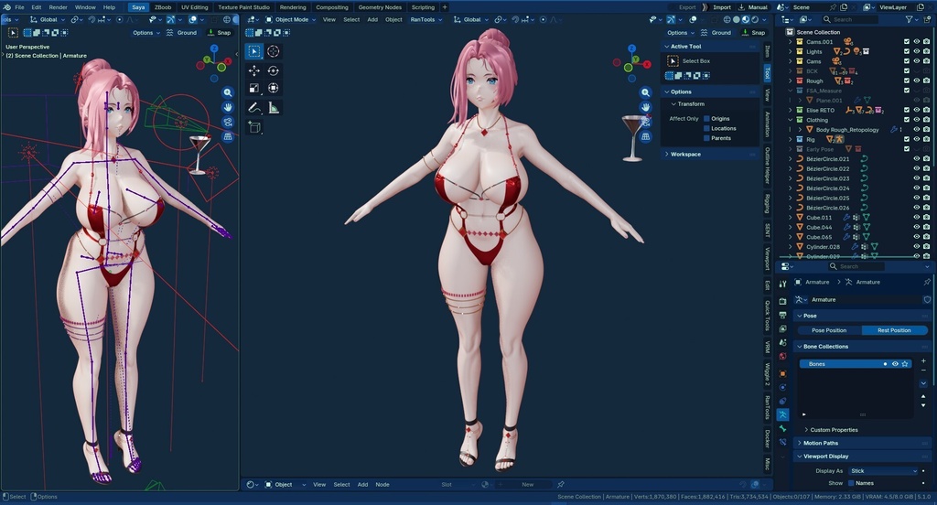This screenshot has width=937, height=505.
Task: Open the Bone properties tab icon
Action: pyautogui.click(x=783, y=428)
